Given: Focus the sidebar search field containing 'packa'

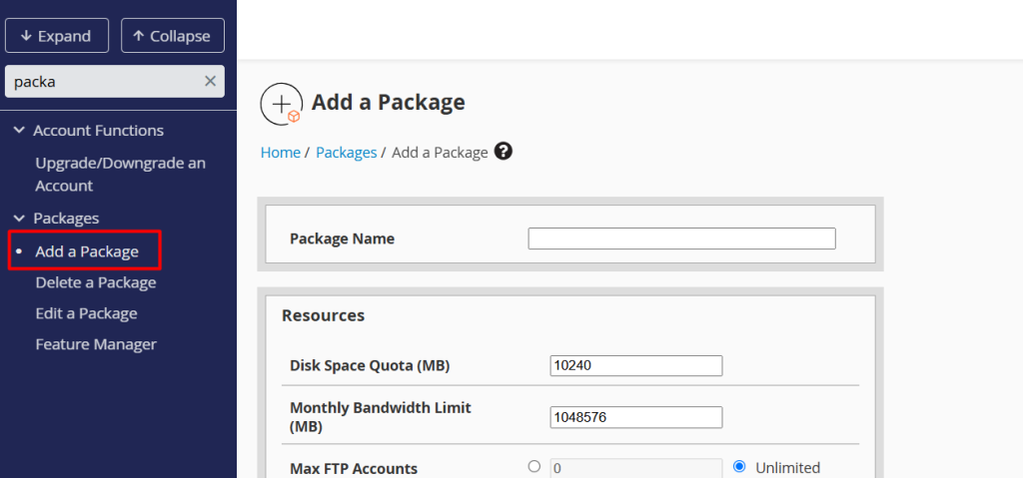Looking at the screenshot, I should [115, 81].
